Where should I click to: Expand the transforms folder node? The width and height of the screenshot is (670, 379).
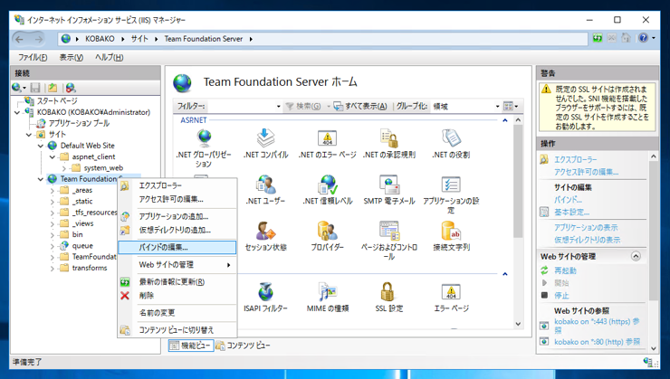coord(53,268)
